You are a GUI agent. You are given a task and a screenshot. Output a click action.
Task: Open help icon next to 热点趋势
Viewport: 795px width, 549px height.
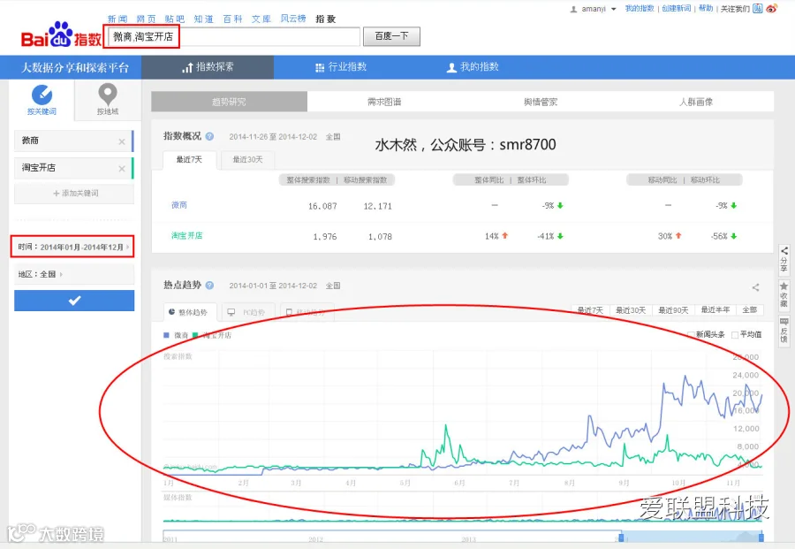[x=209, y=286]
